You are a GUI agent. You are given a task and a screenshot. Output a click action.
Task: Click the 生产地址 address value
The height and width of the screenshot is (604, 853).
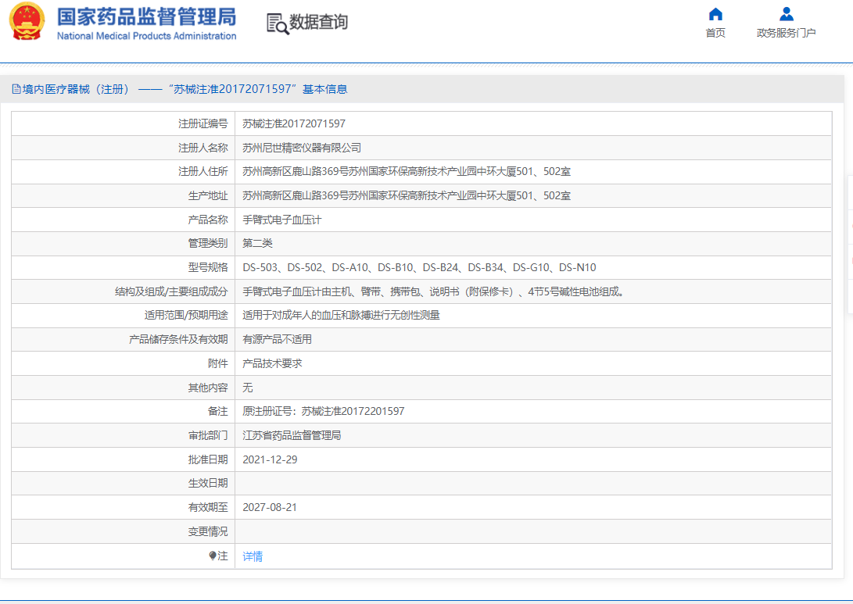pos(407,195)
